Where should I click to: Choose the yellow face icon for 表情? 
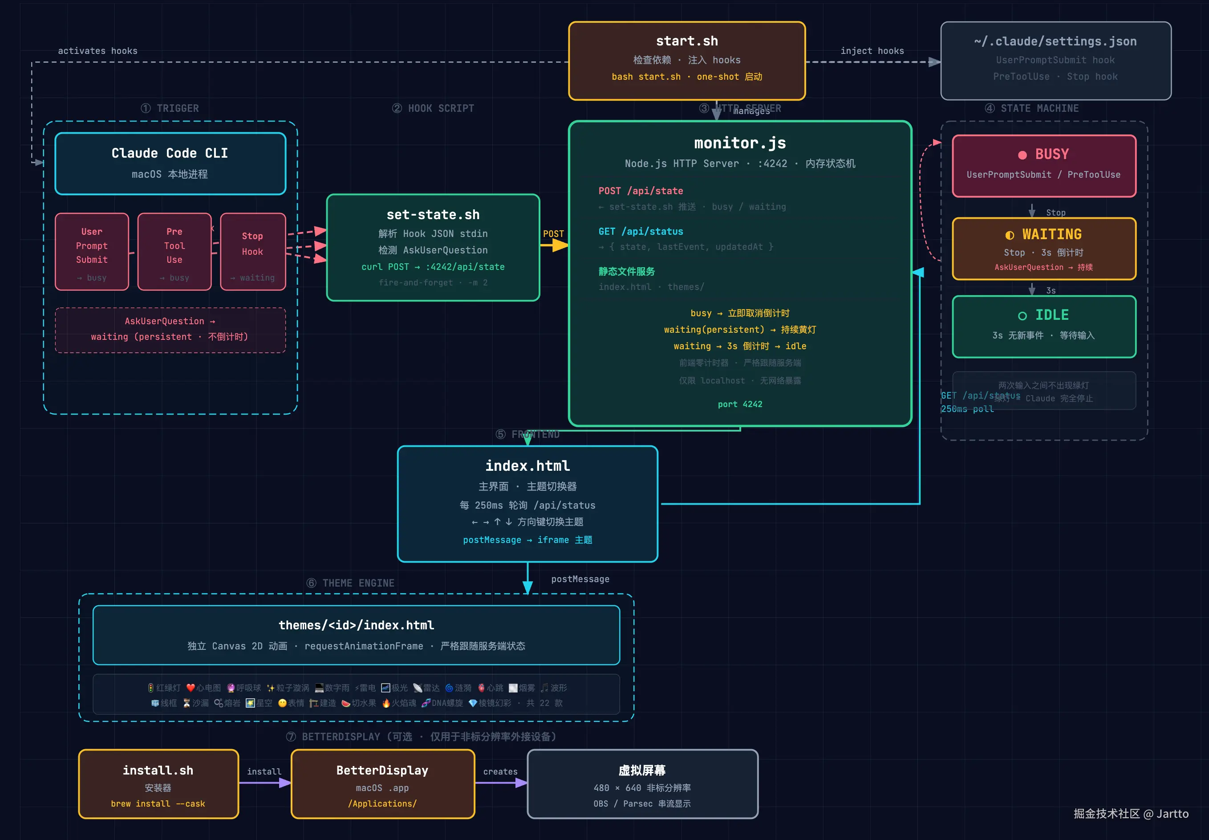282,703
